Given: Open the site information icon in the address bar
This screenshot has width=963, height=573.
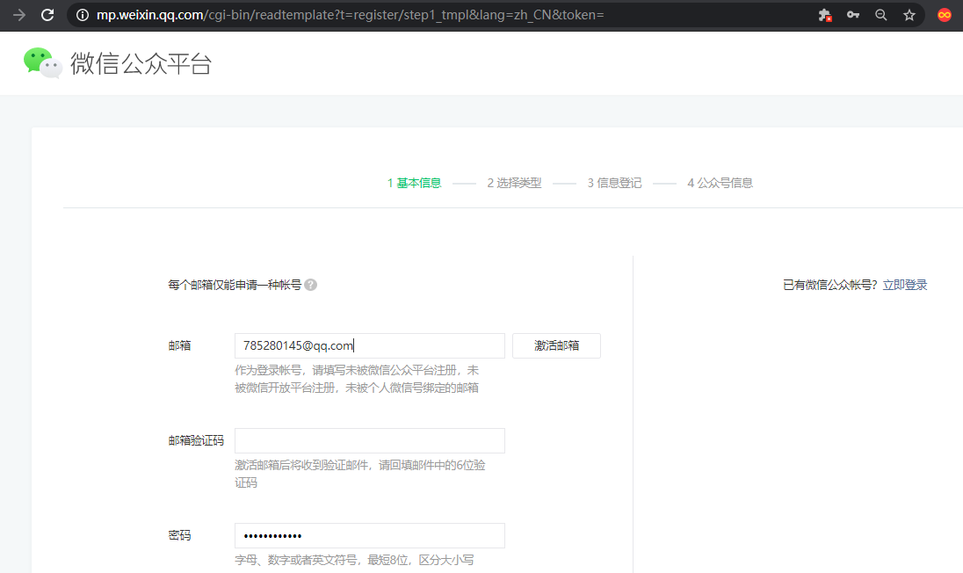Looking at the screenshot, I should [x=83, y=15].
